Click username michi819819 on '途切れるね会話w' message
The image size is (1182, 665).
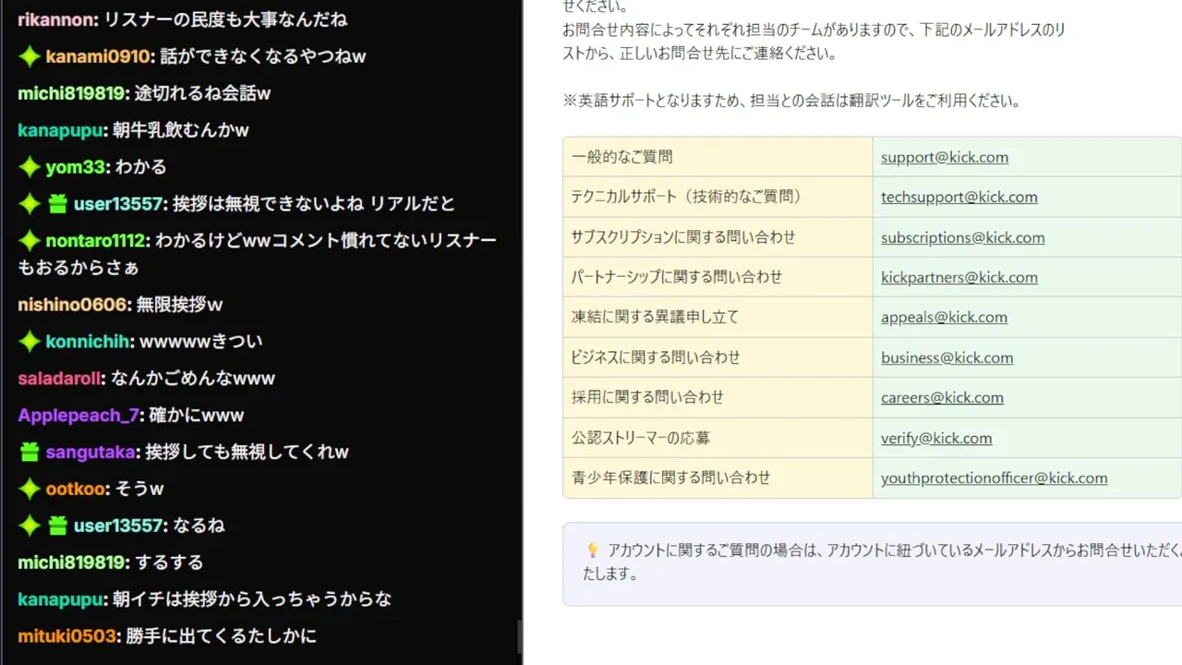pyautogui.click(x=71, y=93)
